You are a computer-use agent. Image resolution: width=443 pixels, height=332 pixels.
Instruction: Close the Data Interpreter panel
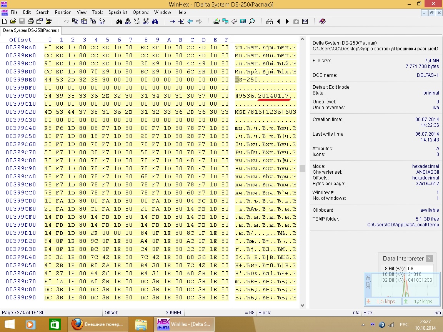pos(429,259)
